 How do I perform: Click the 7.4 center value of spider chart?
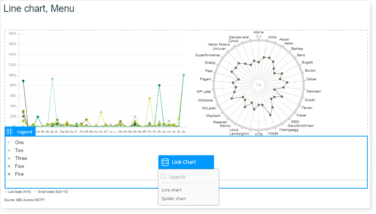click(x=259, y=85)
